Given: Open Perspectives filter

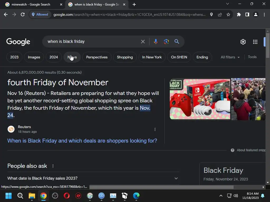Looking at the screenshot, I should point(97,57).
